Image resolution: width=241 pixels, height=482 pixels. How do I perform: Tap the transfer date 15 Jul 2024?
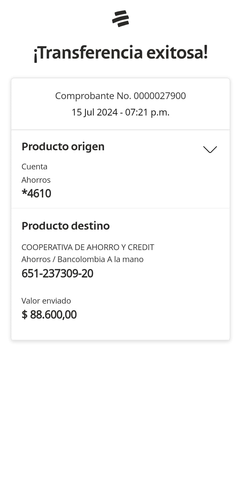[94, 112]
